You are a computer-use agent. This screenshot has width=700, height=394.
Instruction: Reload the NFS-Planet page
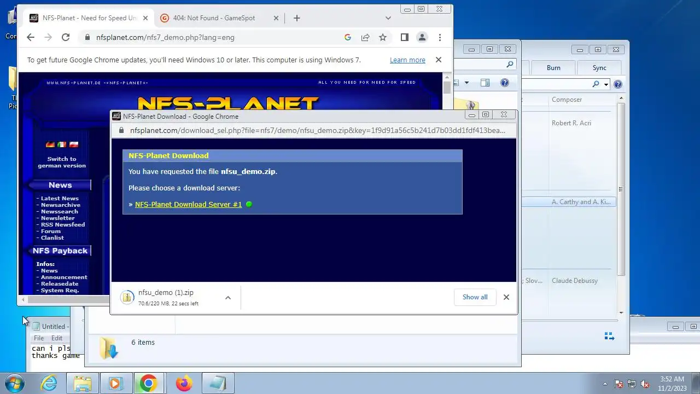(66, 37)
